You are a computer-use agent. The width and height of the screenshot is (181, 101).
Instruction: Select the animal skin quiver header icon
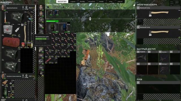point(3,76)
